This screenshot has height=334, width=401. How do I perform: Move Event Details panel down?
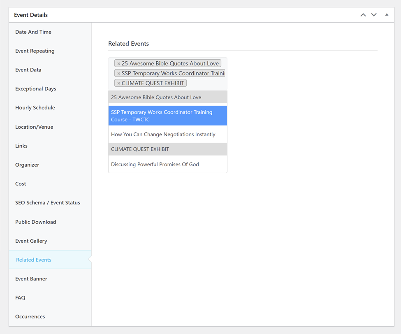click(374, 15)
